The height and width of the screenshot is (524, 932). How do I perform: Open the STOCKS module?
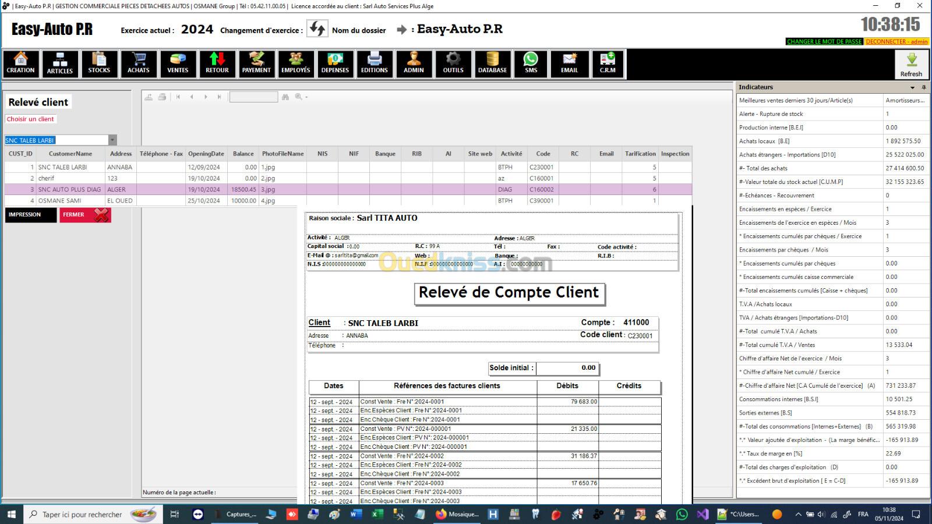click(x=99, y=63)
